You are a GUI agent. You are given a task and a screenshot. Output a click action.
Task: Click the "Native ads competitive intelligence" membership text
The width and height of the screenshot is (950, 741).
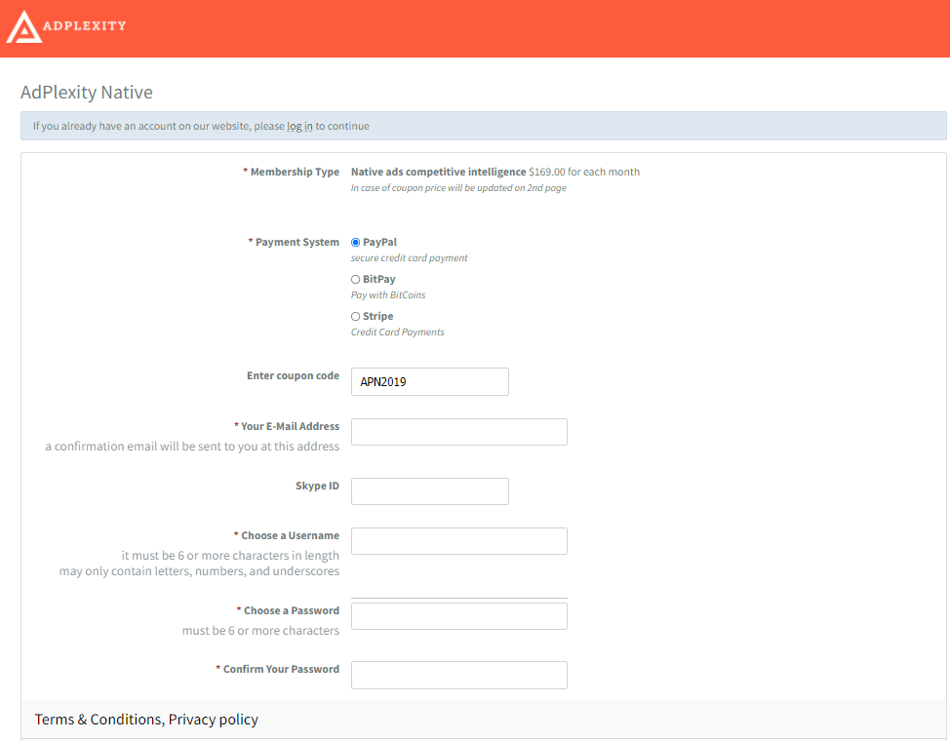tap(438, 172)
